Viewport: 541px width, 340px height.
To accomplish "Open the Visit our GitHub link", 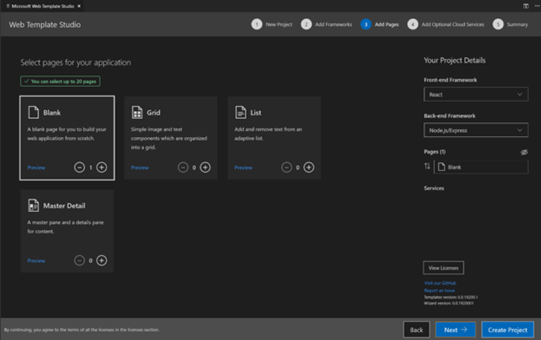I will pos(440,283).
